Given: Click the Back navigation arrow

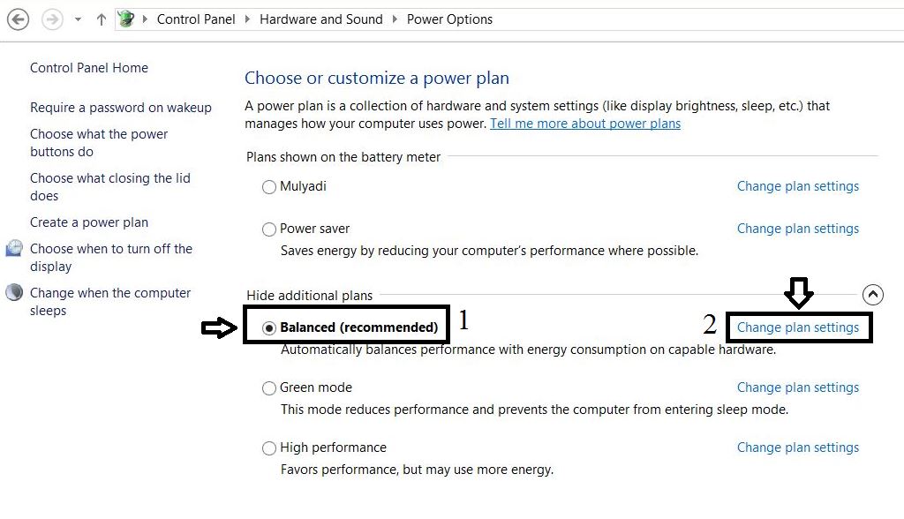Looking at the screenshot, I should (x=18, y=19).
